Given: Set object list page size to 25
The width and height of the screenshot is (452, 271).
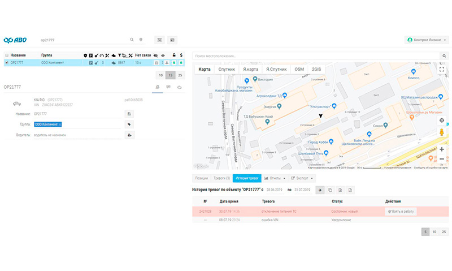Looking at the screenshot, I should tap(180, 75).
